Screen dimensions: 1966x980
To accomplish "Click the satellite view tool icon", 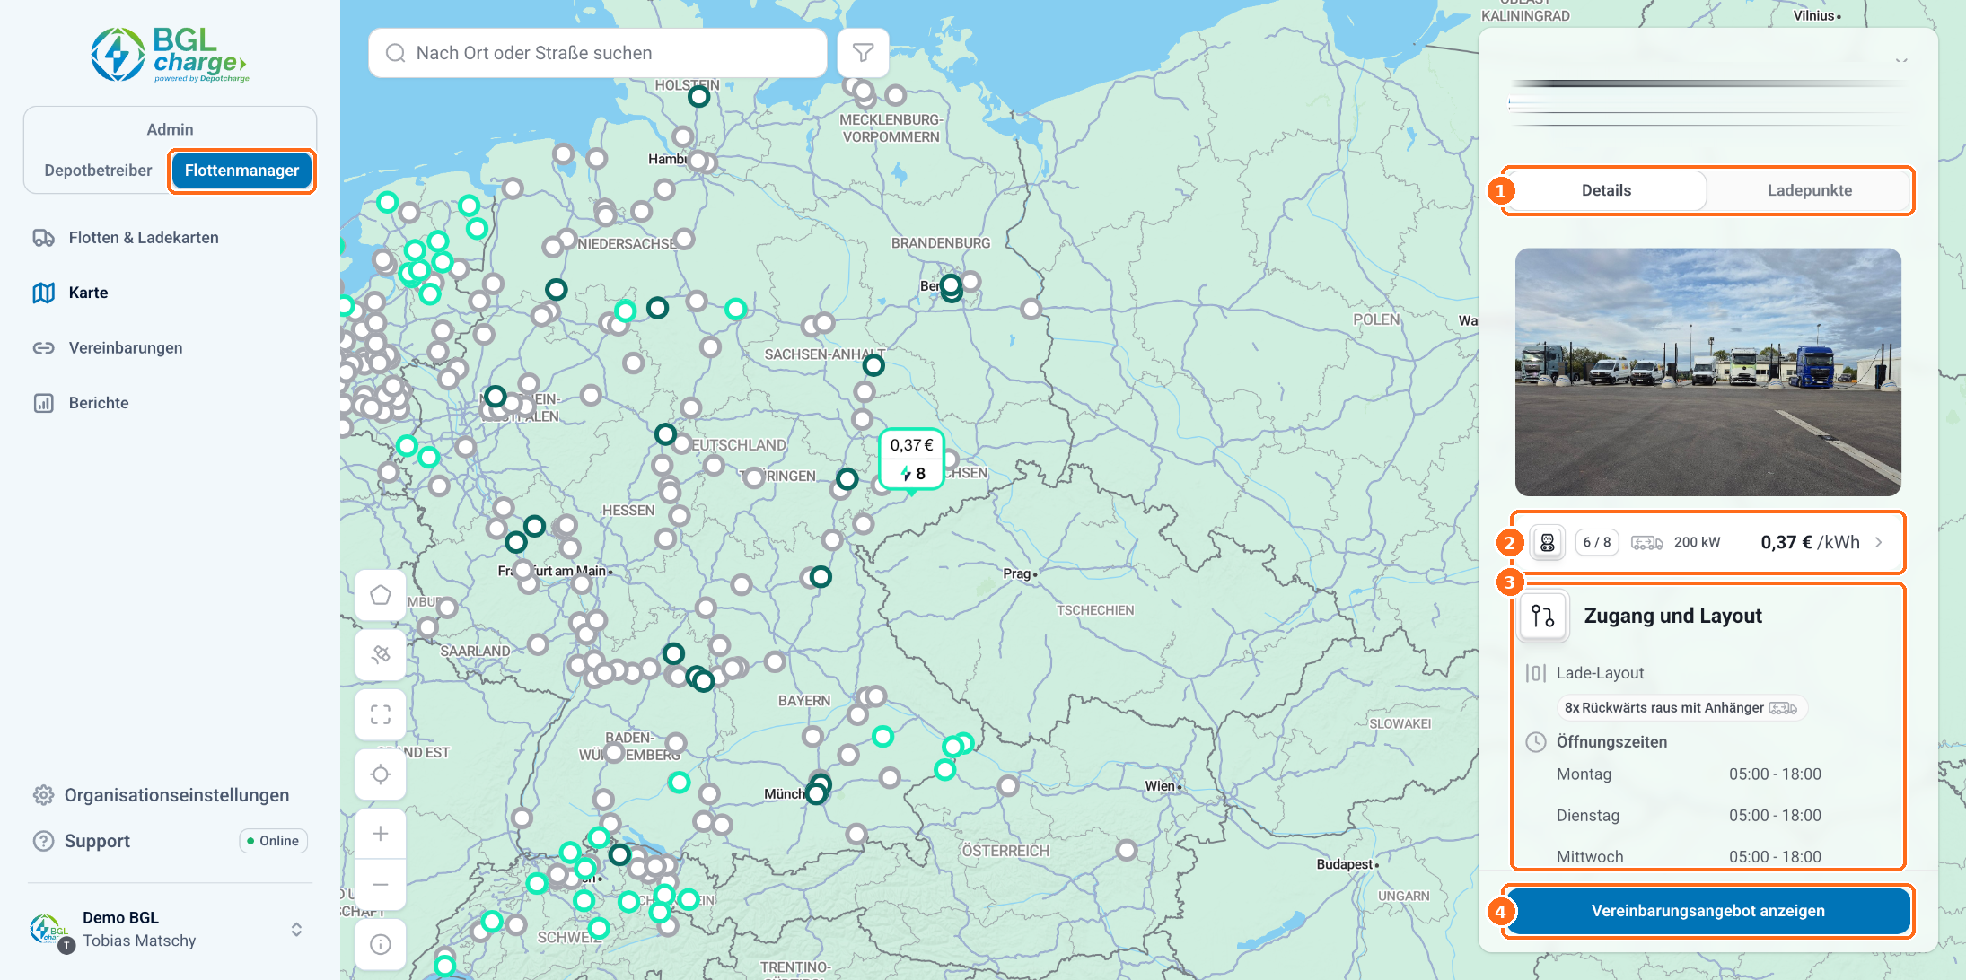I will pos(381,654).
